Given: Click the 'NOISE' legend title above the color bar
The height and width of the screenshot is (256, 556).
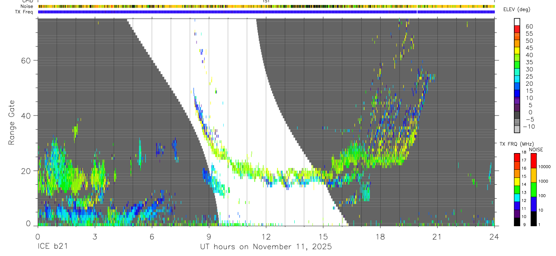Looking at the screenshot, I should [536, 149].
